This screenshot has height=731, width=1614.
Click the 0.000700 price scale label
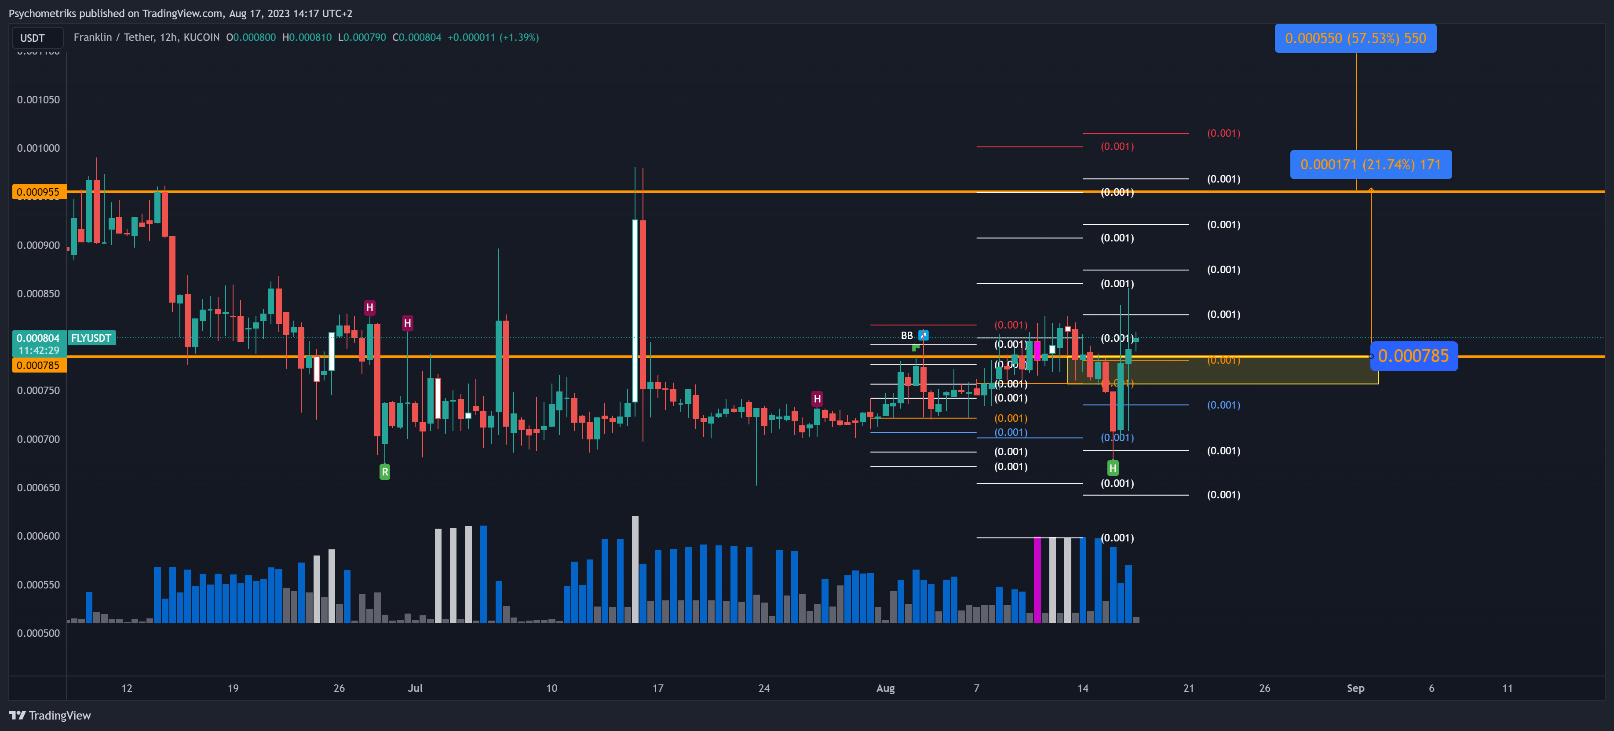tap(38, 440)
